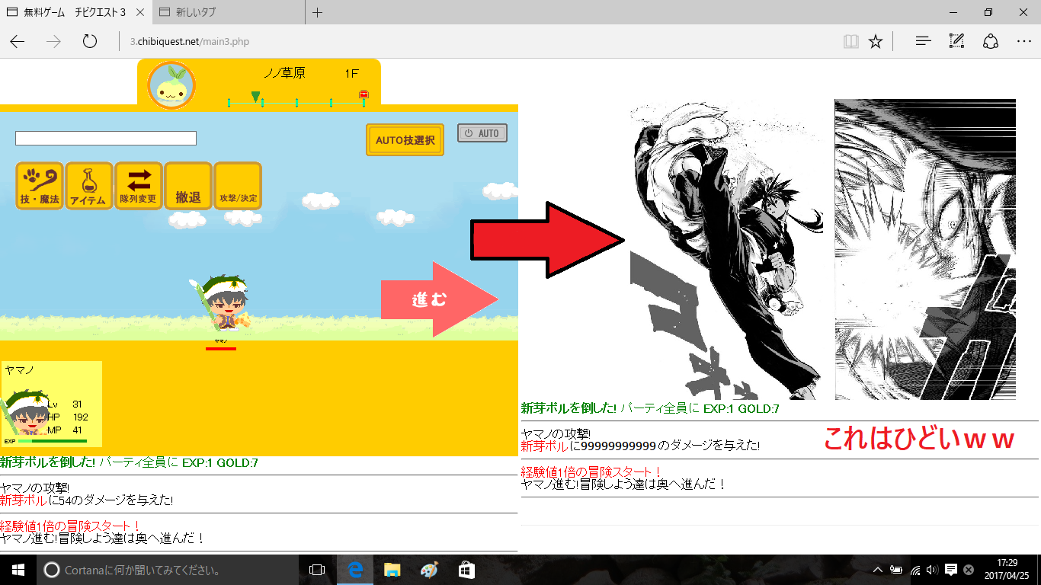Open the Edge share icon
This screenshot has height=585, width=1041.
[991, 41]
